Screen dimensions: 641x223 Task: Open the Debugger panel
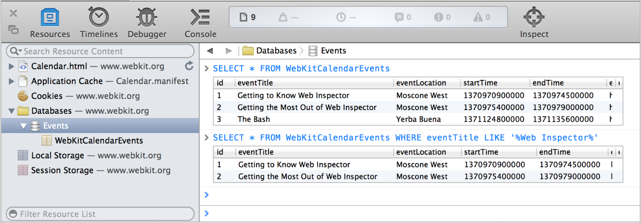[147, 22]
